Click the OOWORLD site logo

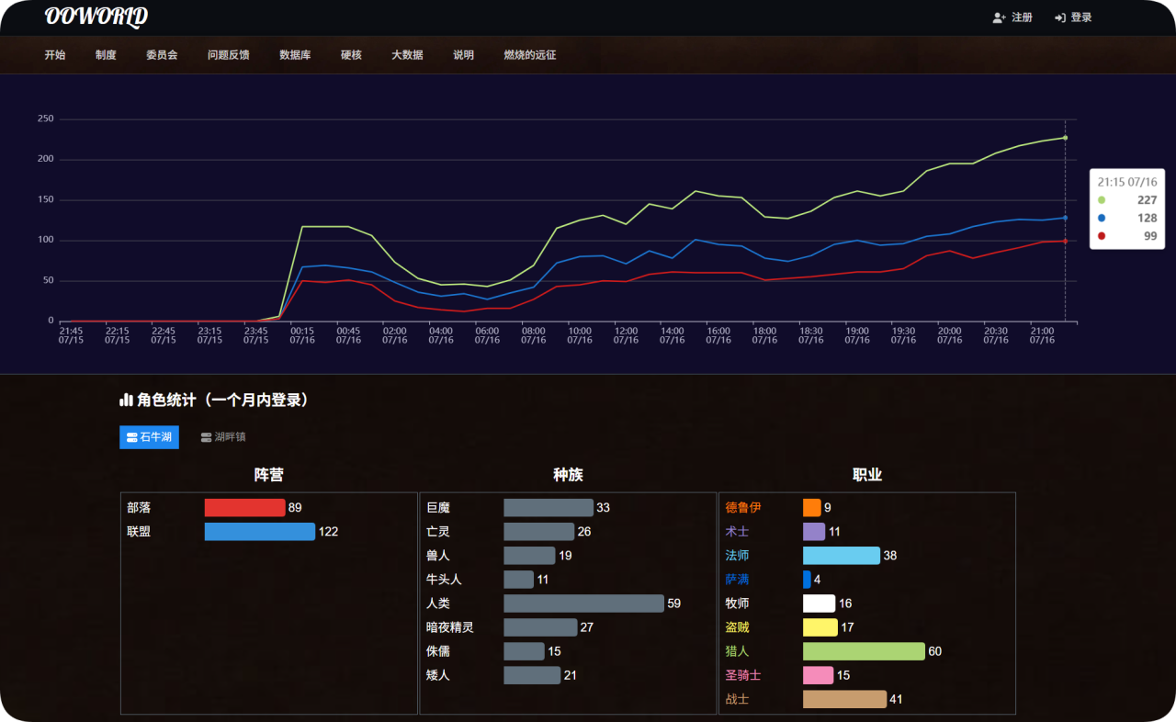point(96,17)
